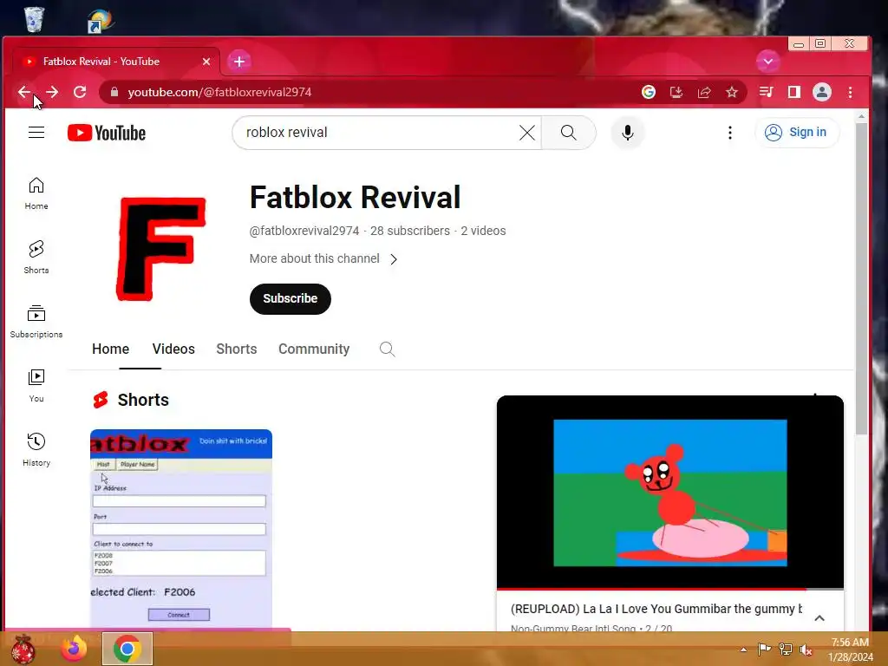The image size is (888, 666).
Task: Open the Start menu ornament button
Action: click(x=23, y=649)
